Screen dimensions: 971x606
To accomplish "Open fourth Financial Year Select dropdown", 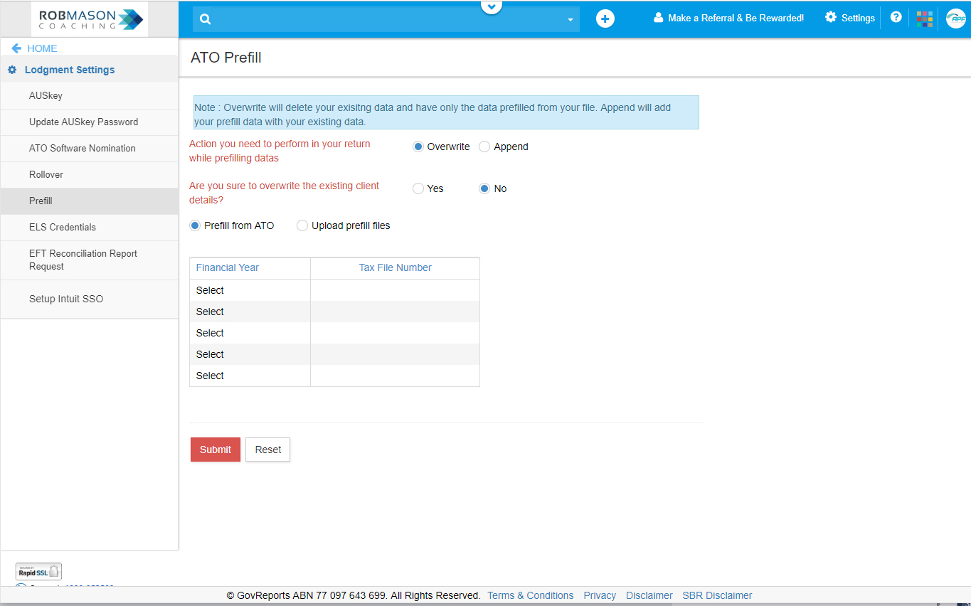I will pos(250,354).
